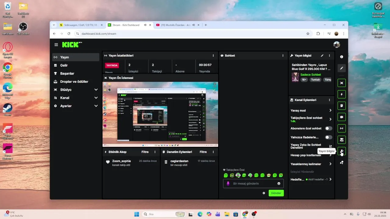This screenshot has height=219, width=390.
Task: Click the trash icon beside caglardastan
Action: point(166,162)
